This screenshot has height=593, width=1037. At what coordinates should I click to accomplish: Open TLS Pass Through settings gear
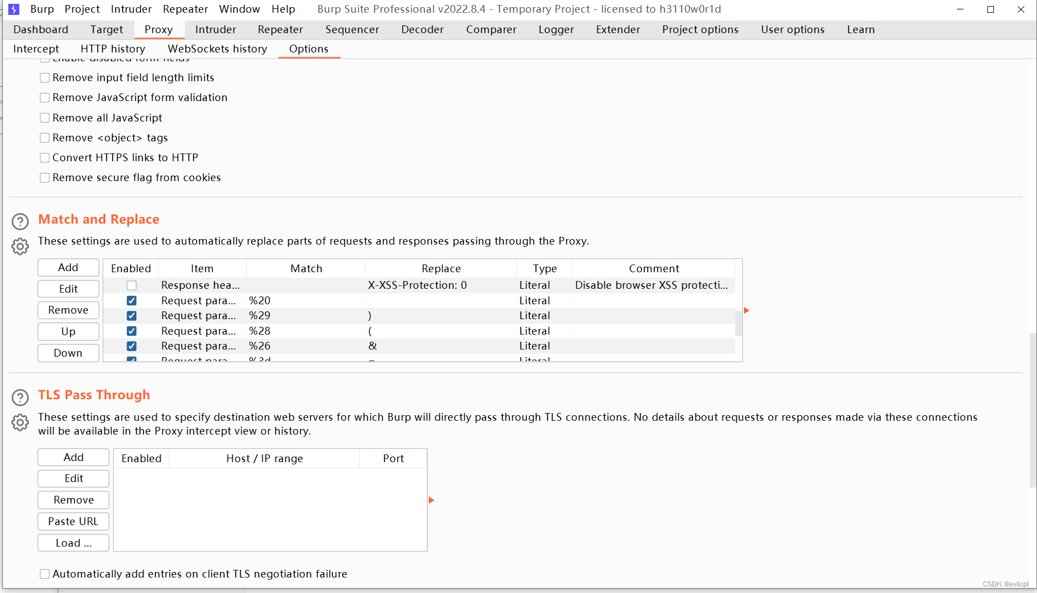(20, 422)
